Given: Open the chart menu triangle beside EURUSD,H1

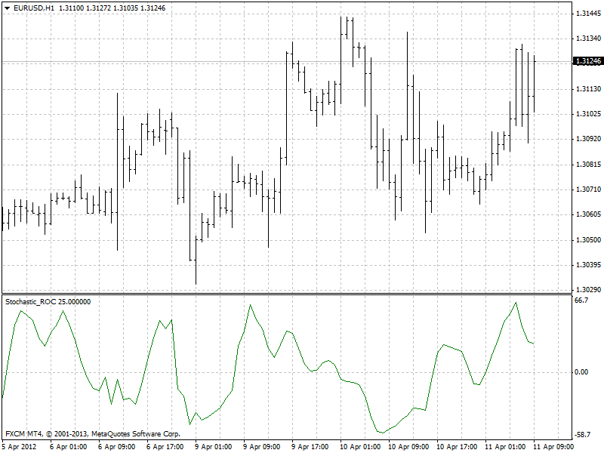Looking at the screenshot, I should [x=8, y=8].
